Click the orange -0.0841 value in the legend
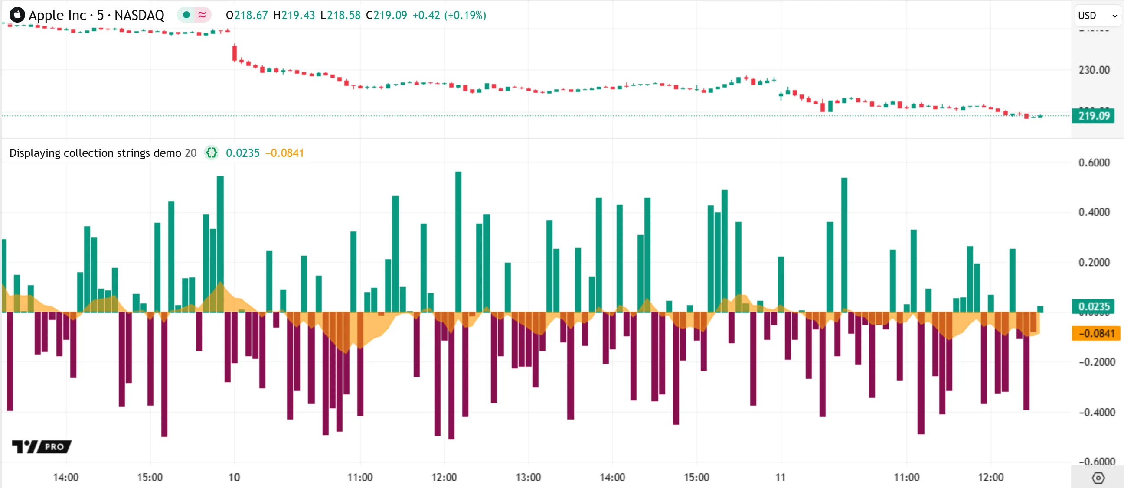This screenshot has height=488, width=1124. tap(284, 153)
